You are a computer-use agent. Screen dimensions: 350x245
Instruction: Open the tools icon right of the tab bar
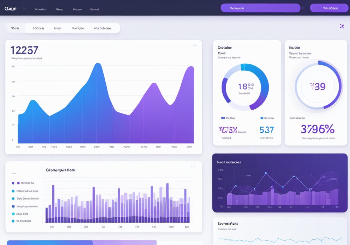coord(341,26)
